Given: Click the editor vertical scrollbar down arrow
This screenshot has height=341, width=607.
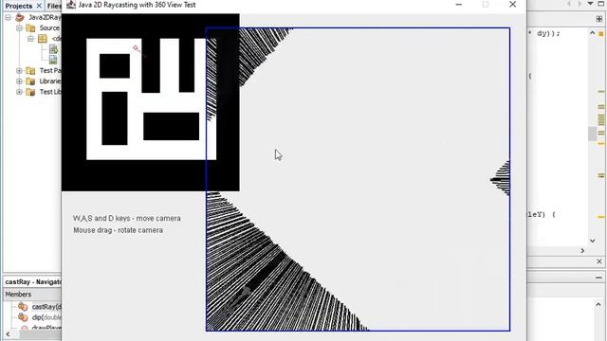Looking at the screenshot, I should 592,241.
